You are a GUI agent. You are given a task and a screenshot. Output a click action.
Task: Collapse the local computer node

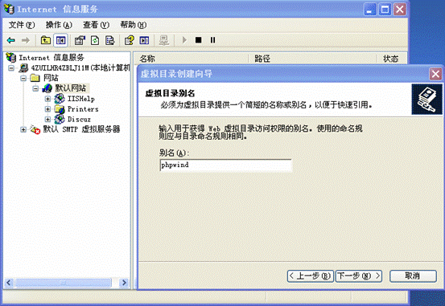tap(11, 68)
